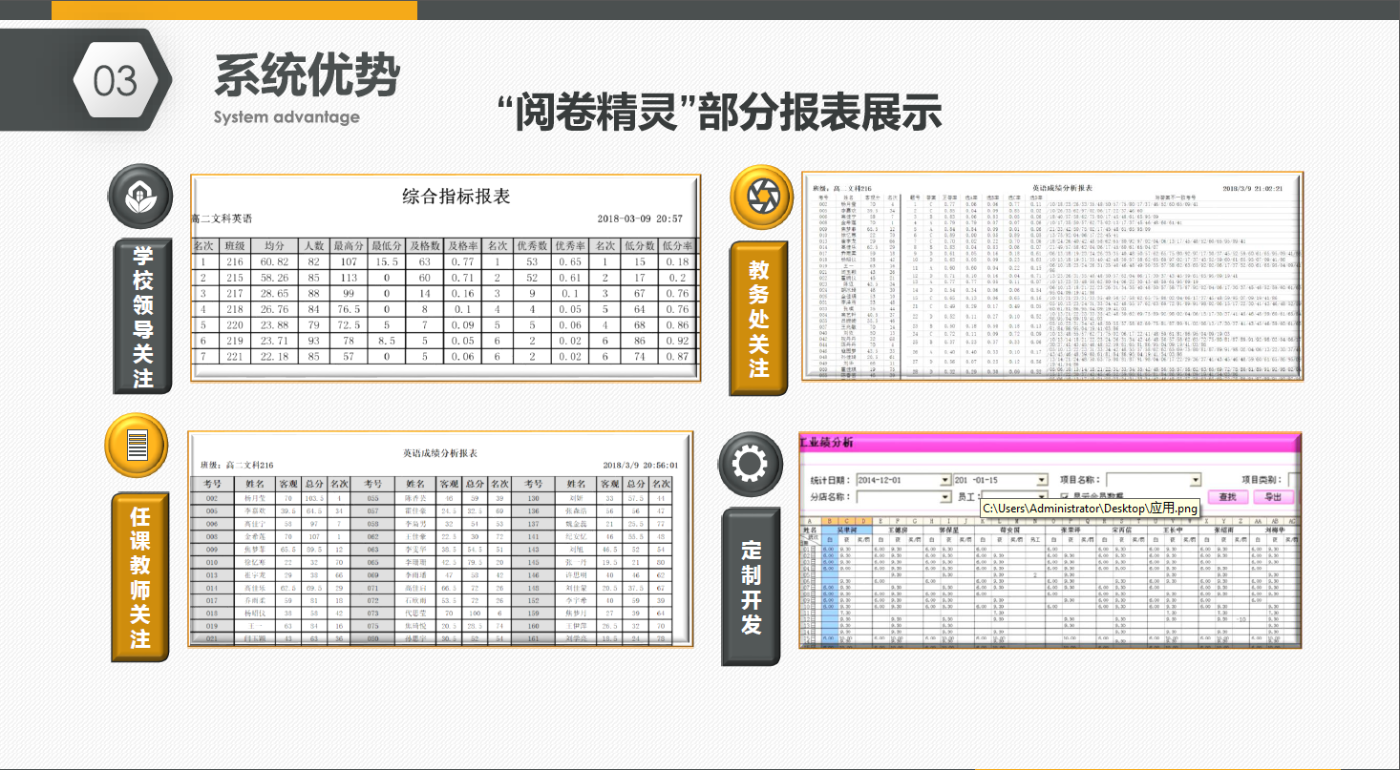Select the 任课教师关注 orange label
1400x770 pixels.
[141, 576]
